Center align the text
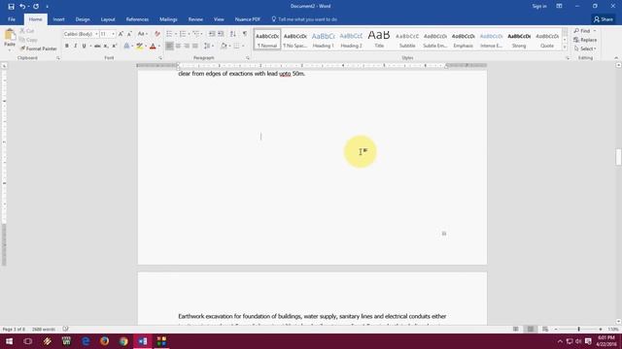The height and width of the screenshot is (349, 622). tap(178, 47)
